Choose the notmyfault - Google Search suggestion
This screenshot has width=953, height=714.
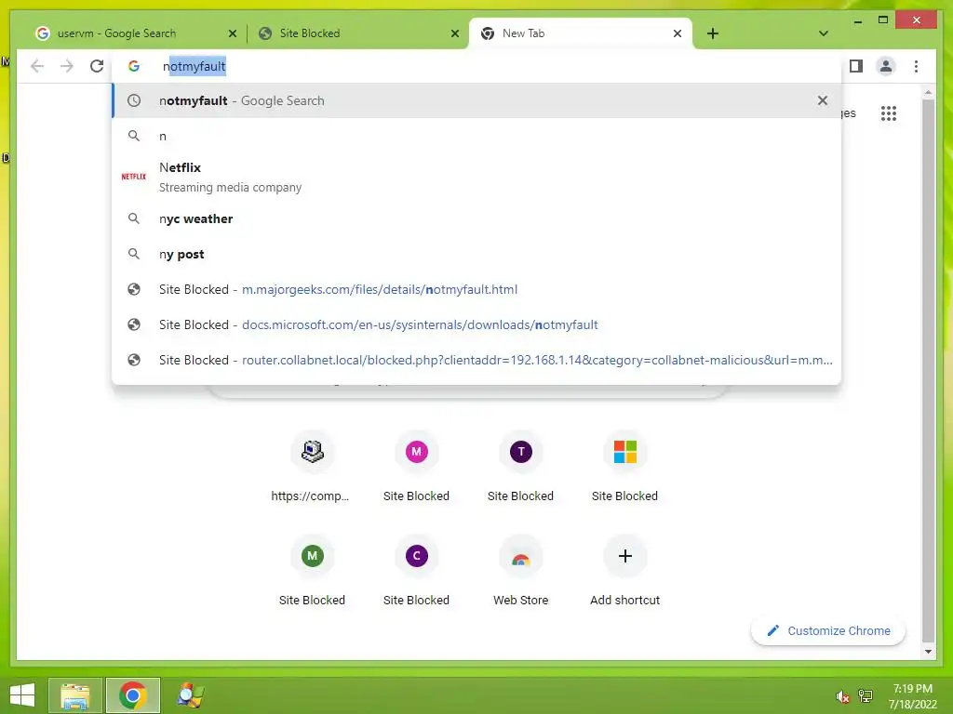(476, 100)
